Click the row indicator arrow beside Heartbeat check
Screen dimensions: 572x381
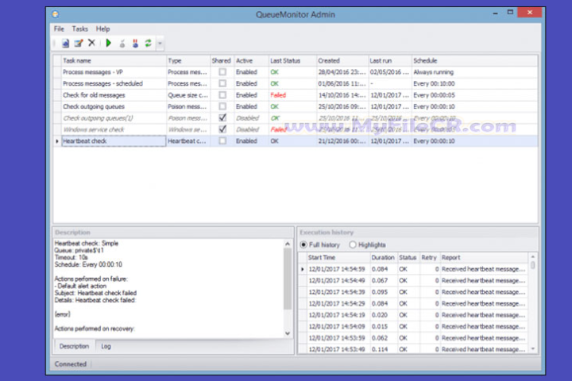pos(57,141)
